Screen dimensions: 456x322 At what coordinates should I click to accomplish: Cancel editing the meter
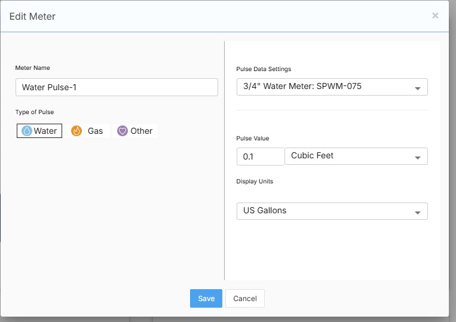(245, 298)
